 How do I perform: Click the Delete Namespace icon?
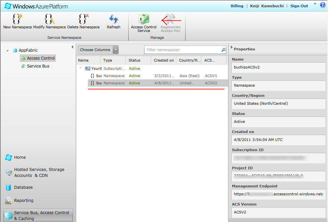pos(83,19)
